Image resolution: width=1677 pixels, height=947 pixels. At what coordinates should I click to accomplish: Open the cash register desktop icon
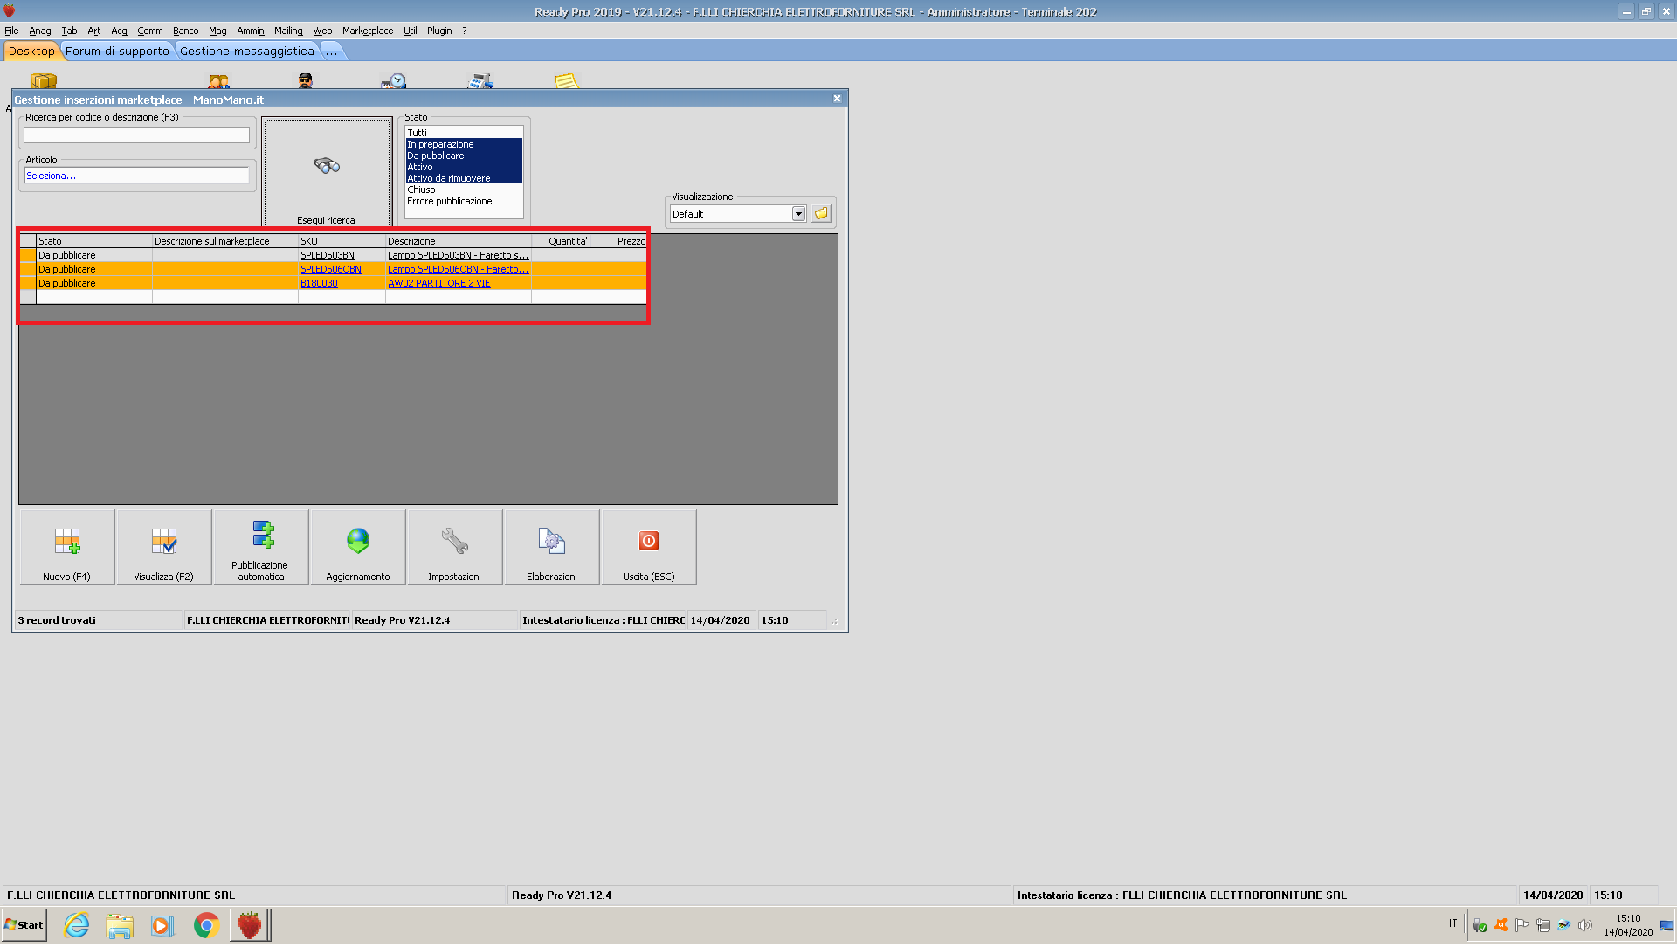click(x=480, y=81)
